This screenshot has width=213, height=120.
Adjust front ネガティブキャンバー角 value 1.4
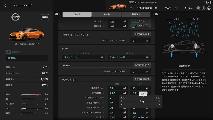[118, 113]
